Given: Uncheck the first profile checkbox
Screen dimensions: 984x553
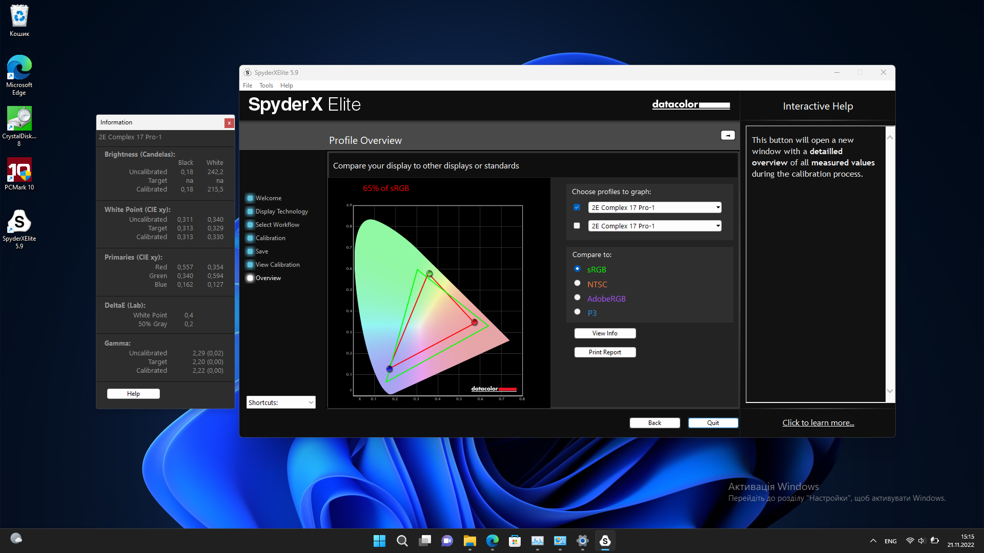Looking at the screenshot, I should pyautogui.click(x=577, y=207).
